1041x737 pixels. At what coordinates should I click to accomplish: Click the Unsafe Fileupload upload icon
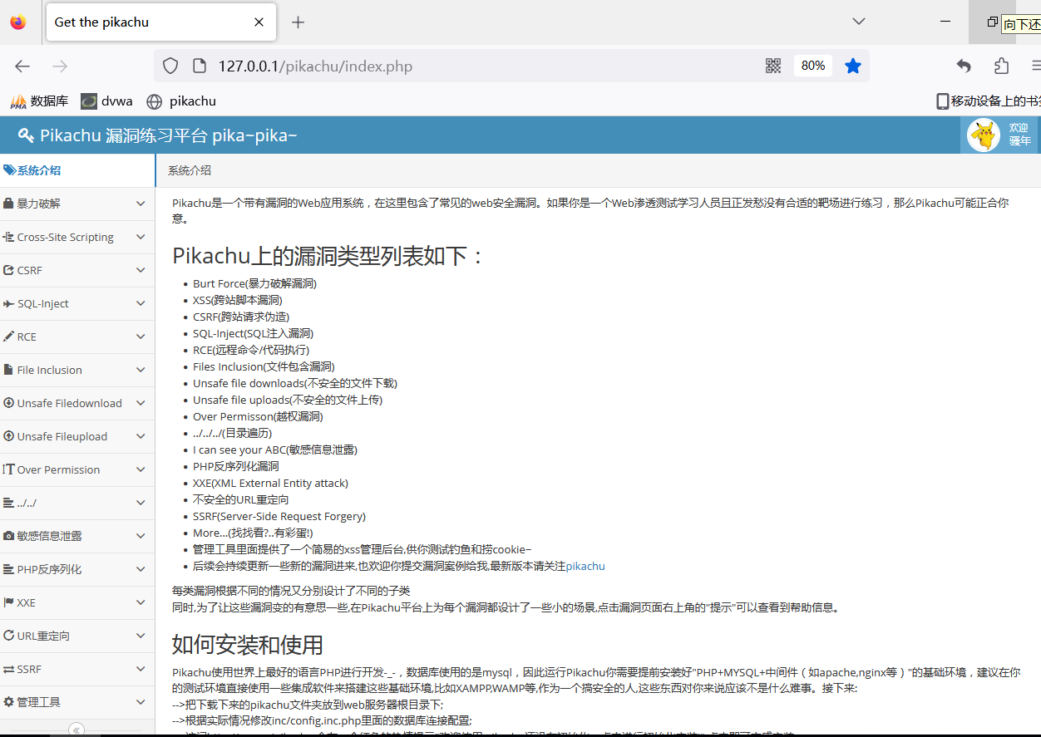coord(8,436)
